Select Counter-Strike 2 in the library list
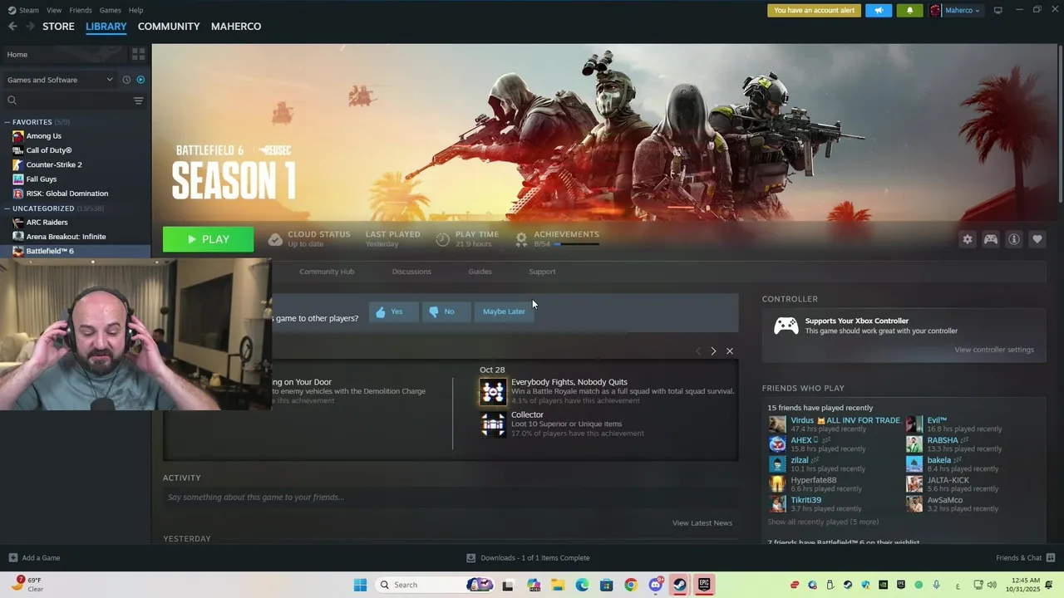The height and width of the screenshot is (598, 1064). (54, 164)
